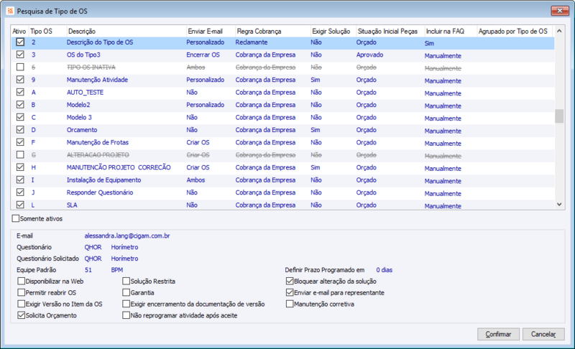Sort by Exigir Solução column header
The width and height of the screenshot is (575, 349).
click(x=331, y=31)
